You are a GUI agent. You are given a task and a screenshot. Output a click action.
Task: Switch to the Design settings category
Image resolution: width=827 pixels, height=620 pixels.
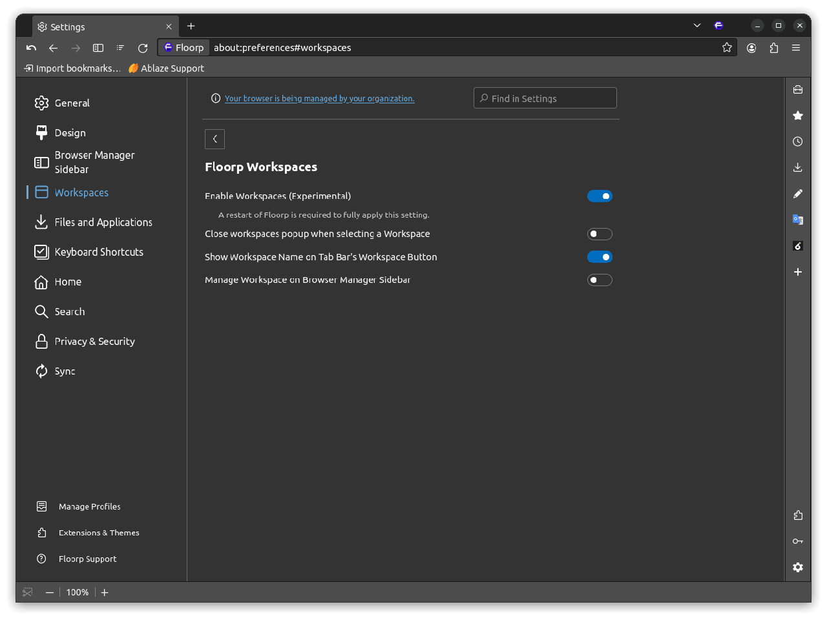[70, 133]
